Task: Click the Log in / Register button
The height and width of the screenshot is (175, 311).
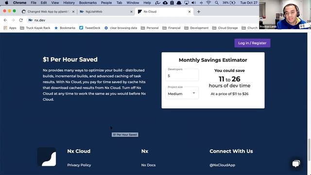Action: click(252, 43)
